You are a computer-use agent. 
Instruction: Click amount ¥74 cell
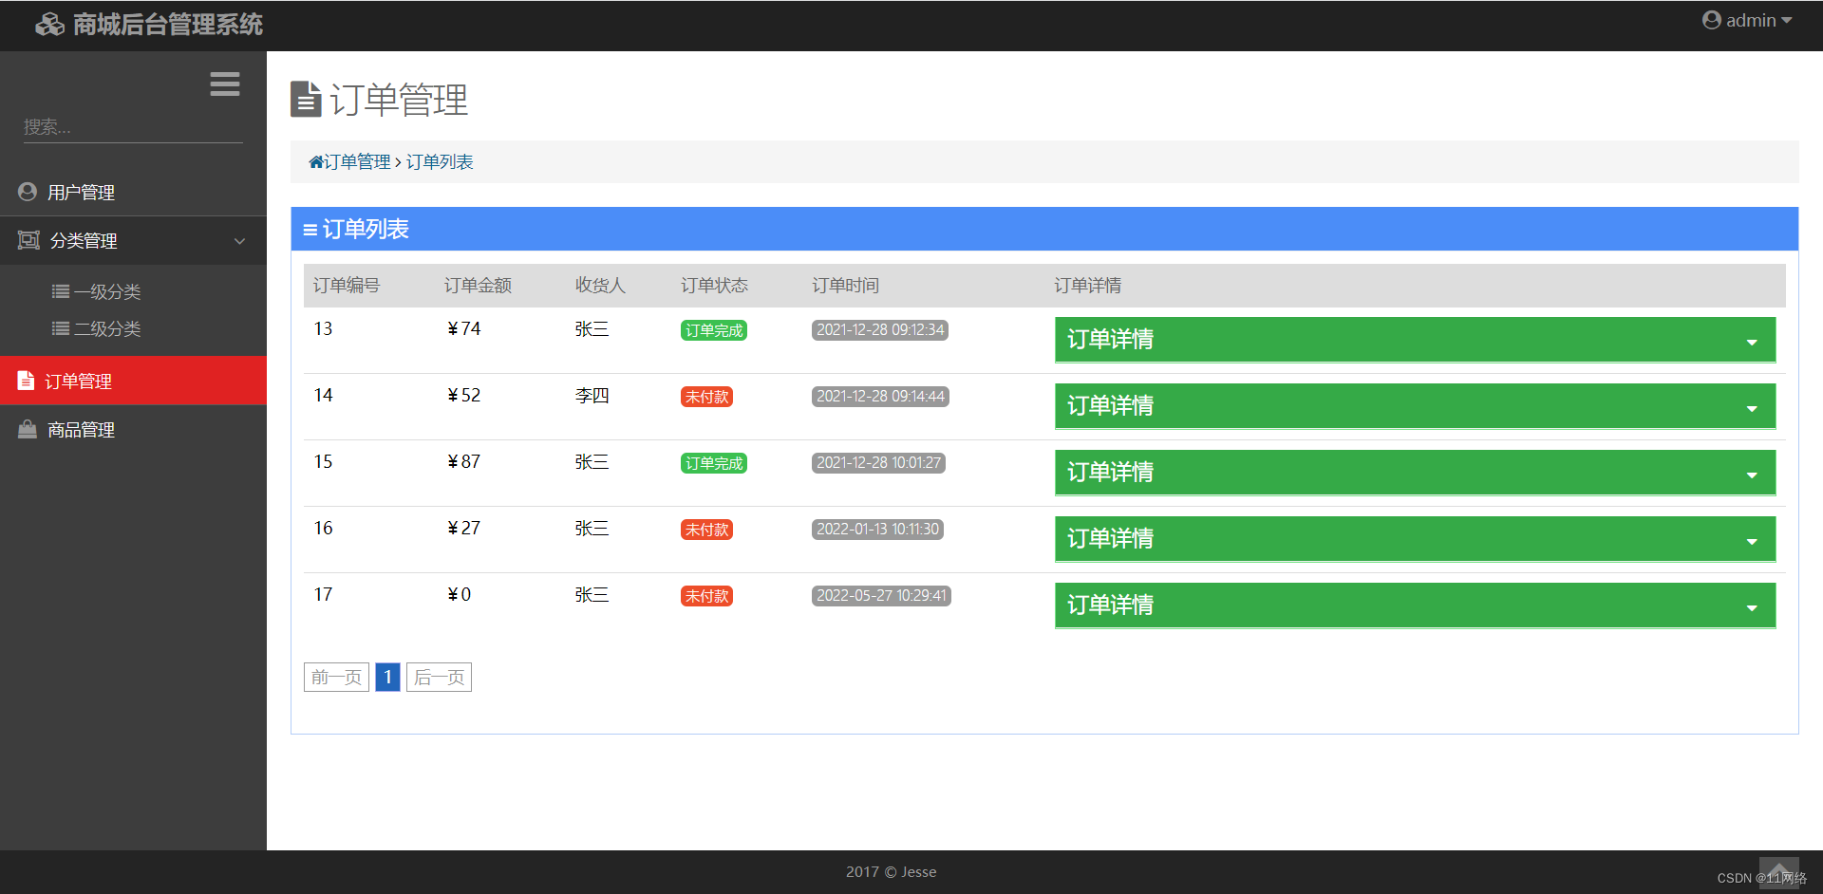click(464, 329)
